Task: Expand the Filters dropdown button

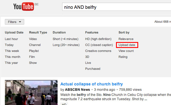Action: pyautogui.click(x=15, y=22)
